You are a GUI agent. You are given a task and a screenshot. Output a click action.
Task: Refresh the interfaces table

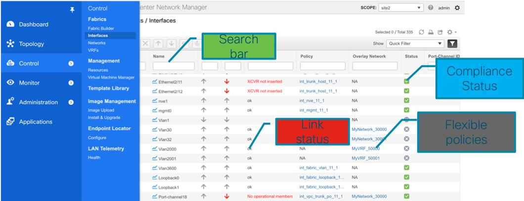pyautogui.click(x=422, y=32)
